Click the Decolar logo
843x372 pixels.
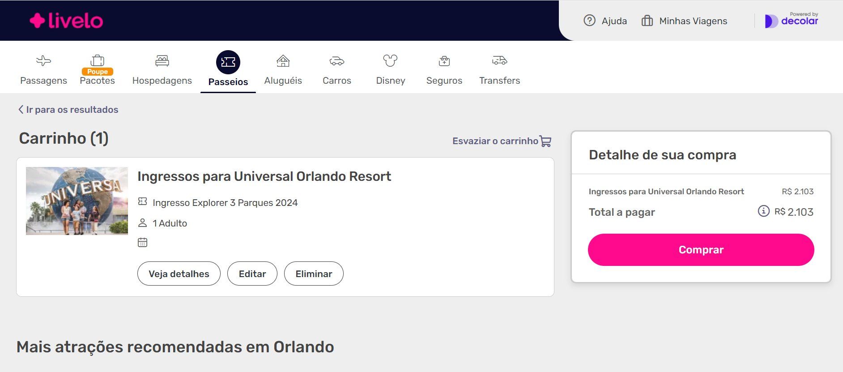coord(791,20)
